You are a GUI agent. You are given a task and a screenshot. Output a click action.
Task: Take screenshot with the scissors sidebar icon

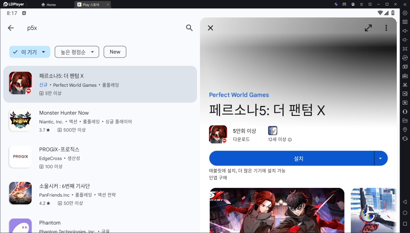click(405, 85)
